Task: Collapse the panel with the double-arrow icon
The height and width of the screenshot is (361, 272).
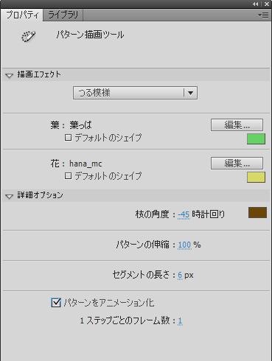Action: [x=256, y=4]
